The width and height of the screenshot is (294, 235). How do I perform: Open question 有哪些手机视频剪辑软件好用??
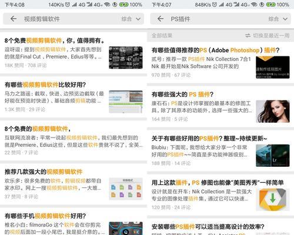(x=45, y=216)
